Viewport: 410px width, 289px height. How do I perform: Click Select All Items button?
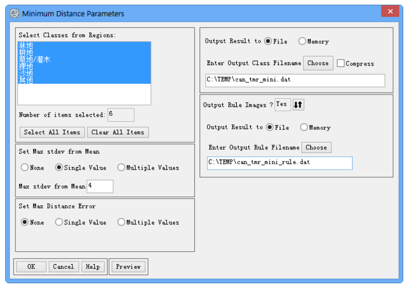tap(52, 132)
